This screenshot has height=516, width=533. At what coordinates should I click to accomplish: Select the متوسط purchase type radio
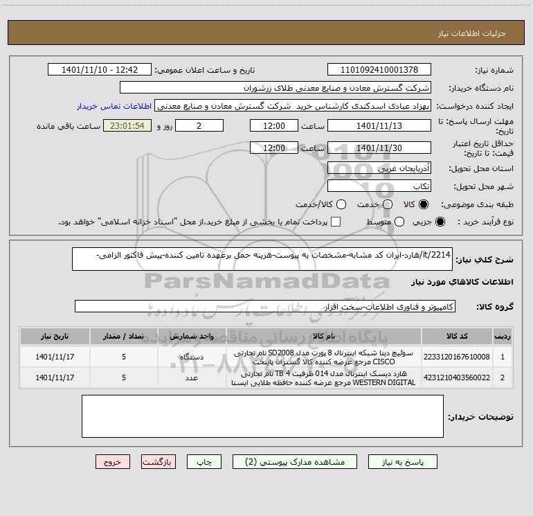pos(399,222)
